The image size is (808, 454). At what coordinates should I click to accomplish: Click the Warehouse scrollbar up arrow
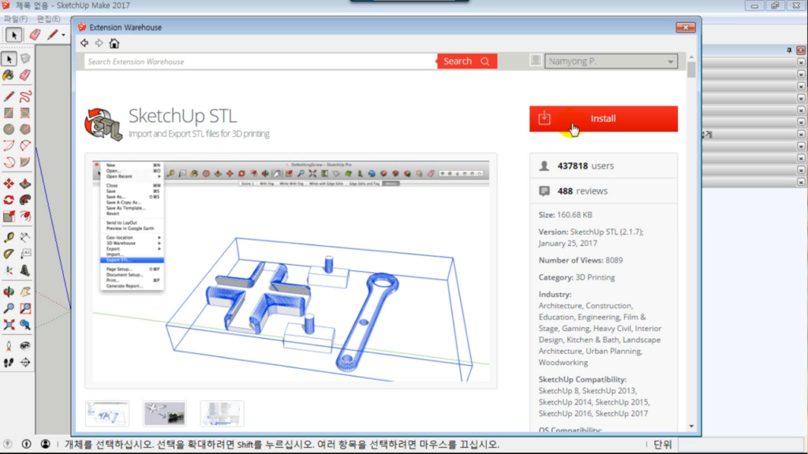[691, 57]
